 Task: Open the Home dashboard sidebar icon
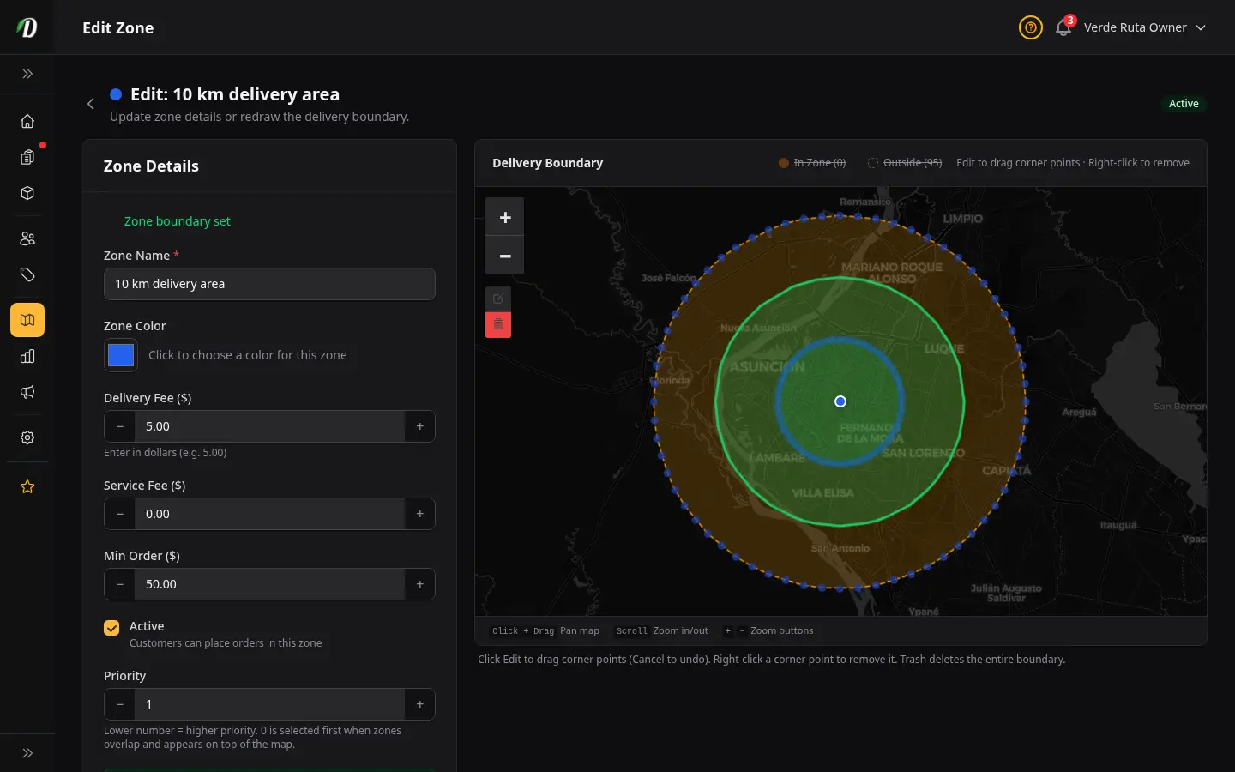(x=27, y=121)
